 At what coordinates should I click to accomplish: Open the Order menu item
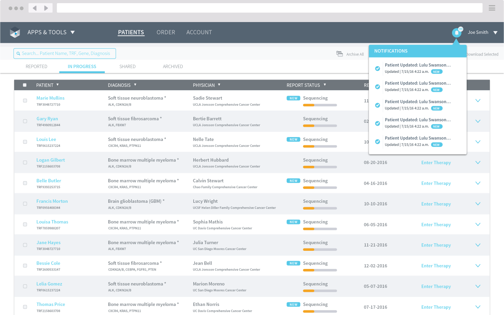point(166,32)
